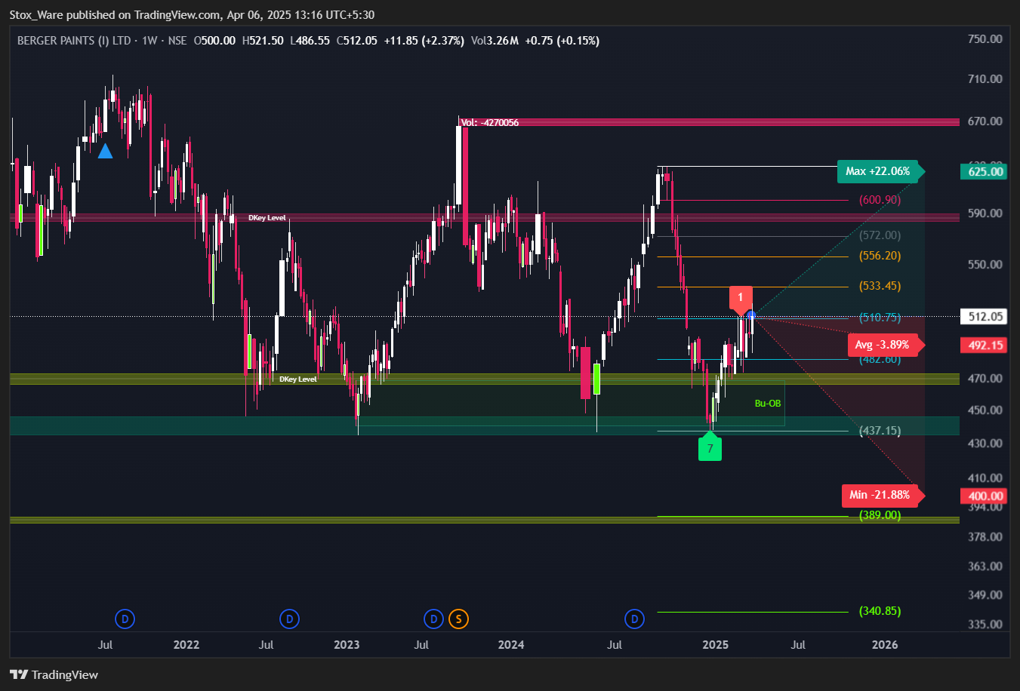Click the TradingView logo
This screenshot has width=1020, height=691.
(x=54, y=674)
